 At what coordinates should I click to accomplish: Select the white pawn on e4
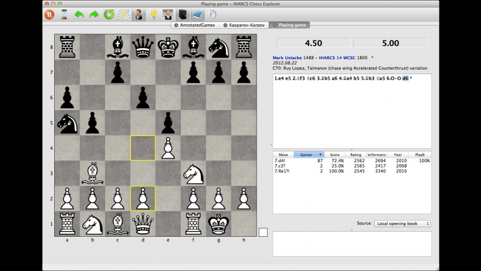tap(168, 148)
